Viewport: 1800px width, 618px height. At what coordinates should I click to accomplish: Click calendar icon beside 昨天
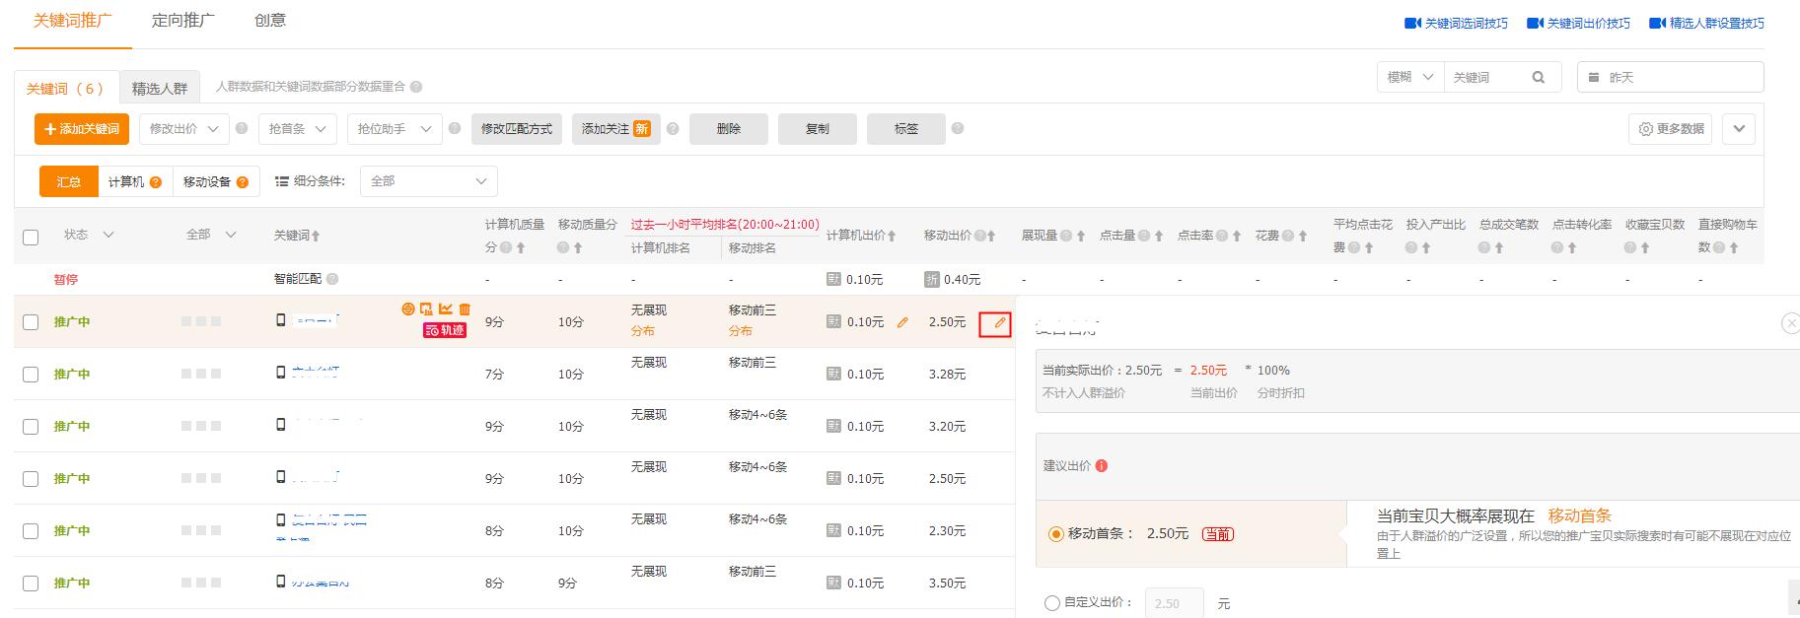click(x=1594, y=77)
